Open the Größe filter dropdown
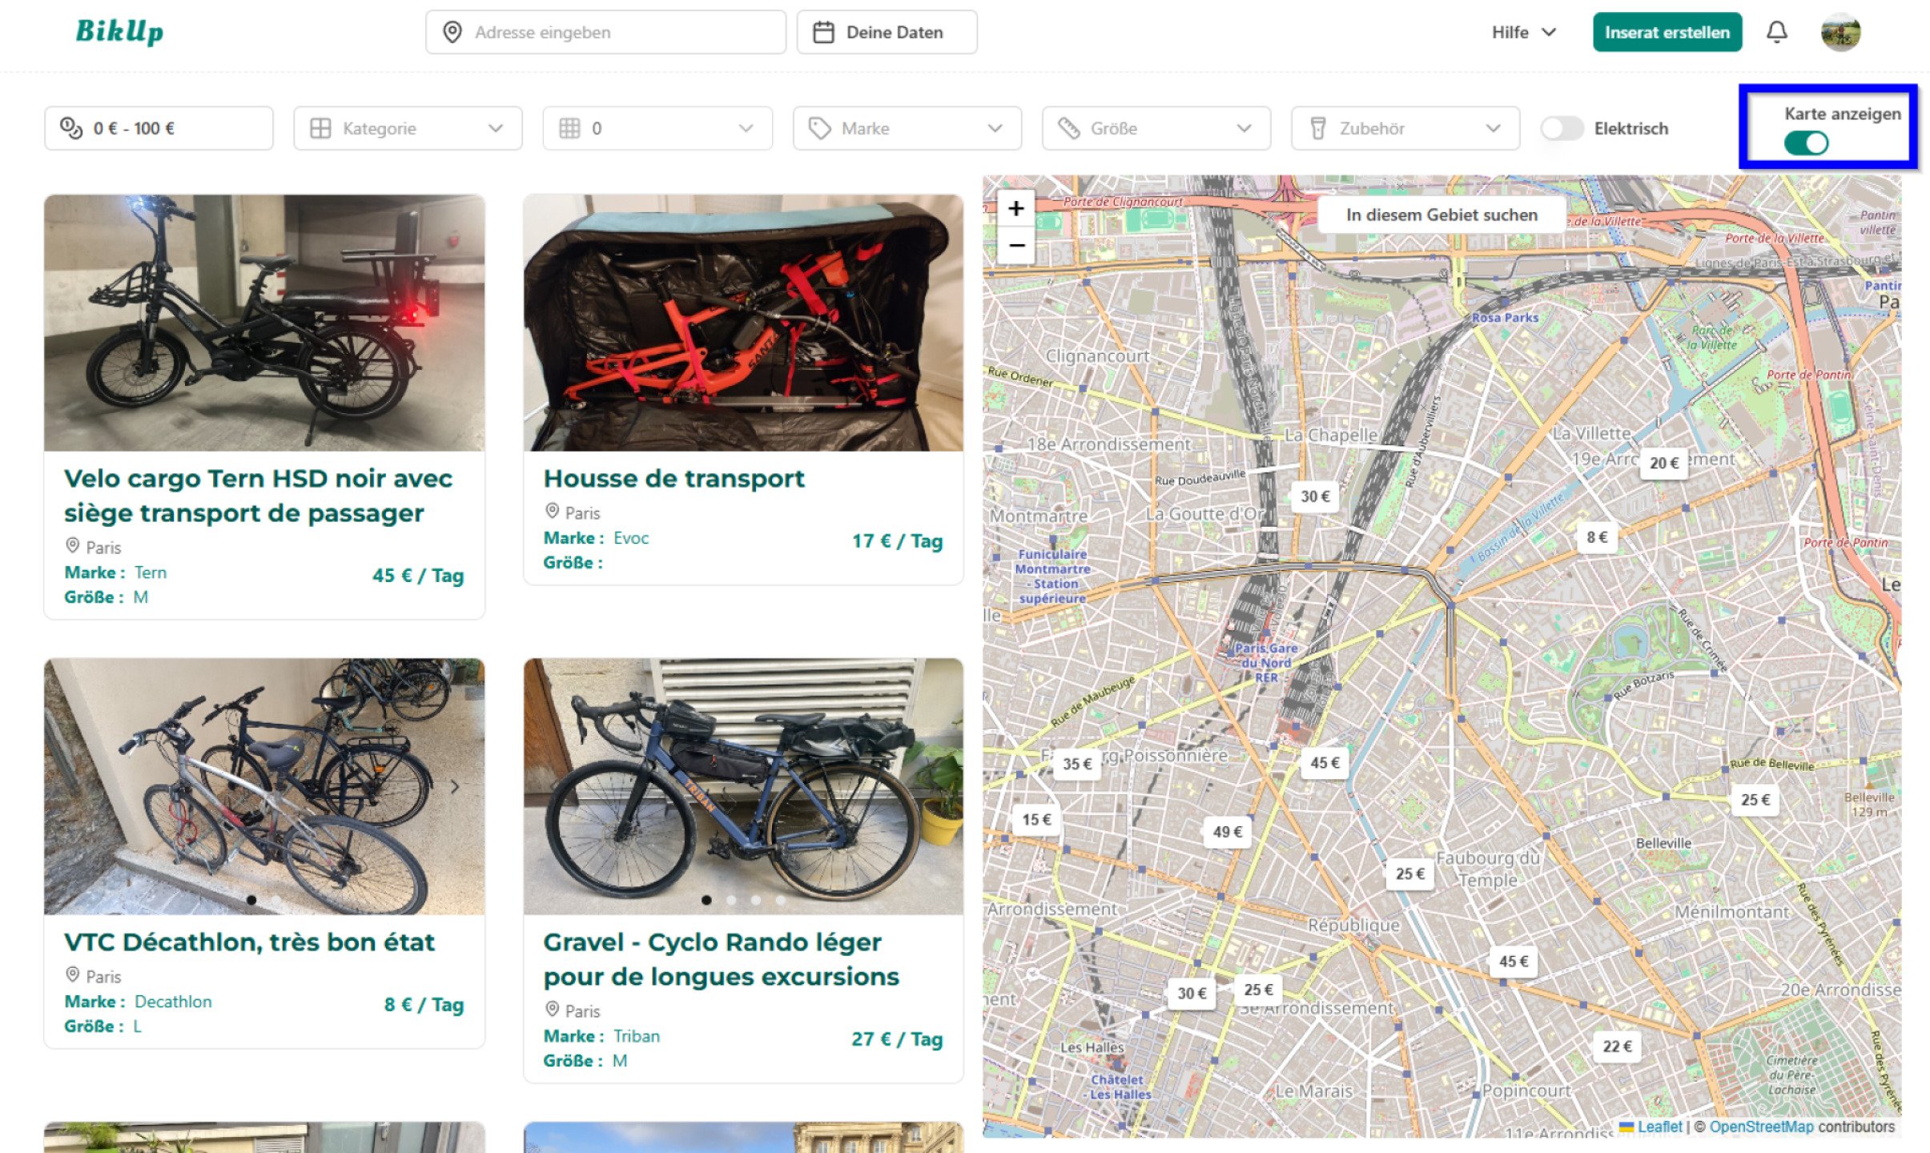This screenshot has height=1153, width=1930. click(1156, 127)
